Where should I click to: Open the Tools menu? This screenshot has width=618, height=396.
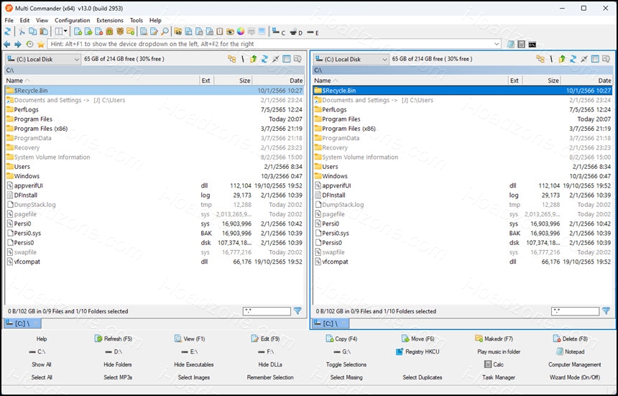pyautogui.click(x=137, y=20)
